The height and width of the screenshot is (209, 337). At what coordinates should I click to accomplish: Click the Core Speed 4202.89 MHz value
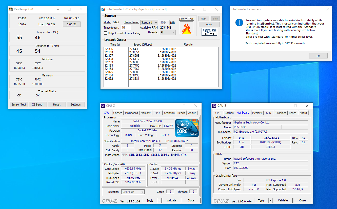tap(133, 169)
